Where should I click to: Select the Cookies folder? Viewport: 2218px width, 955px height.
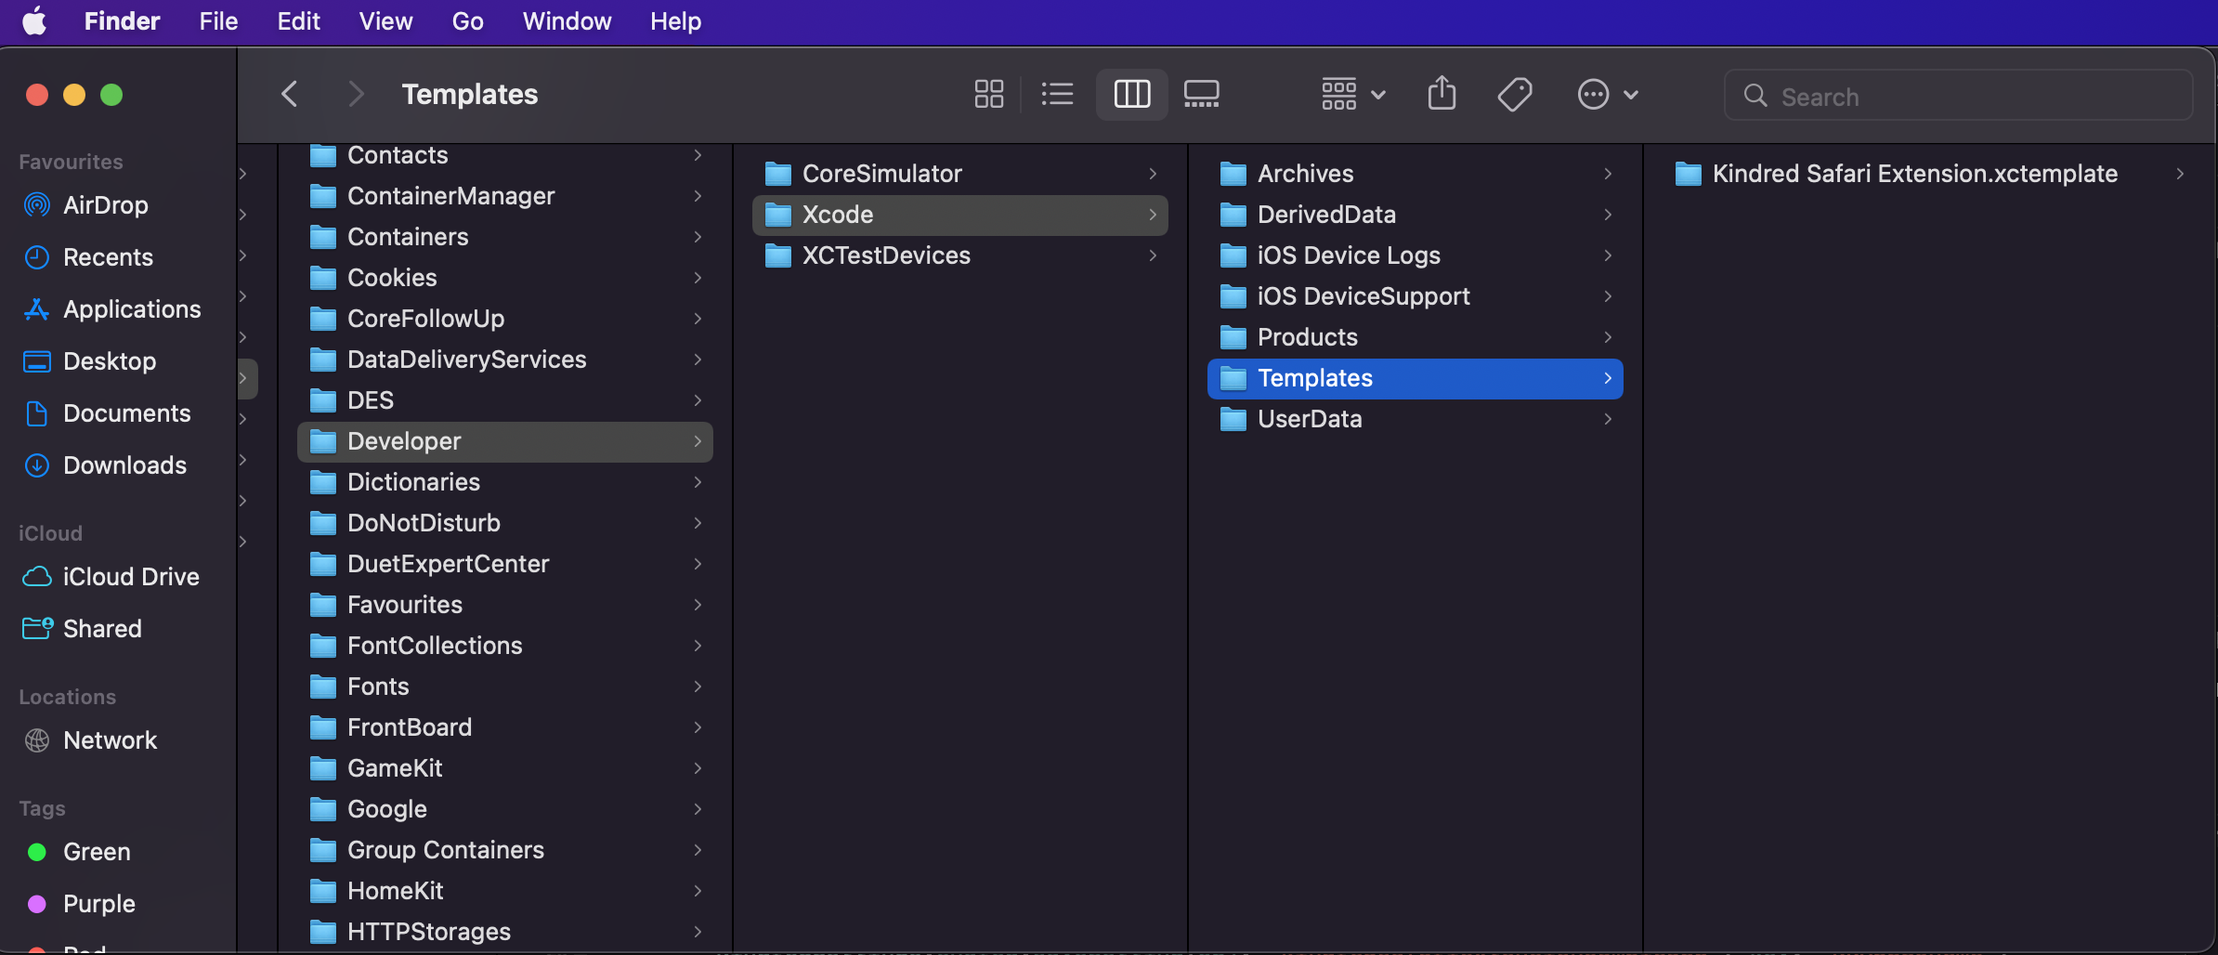505,278
